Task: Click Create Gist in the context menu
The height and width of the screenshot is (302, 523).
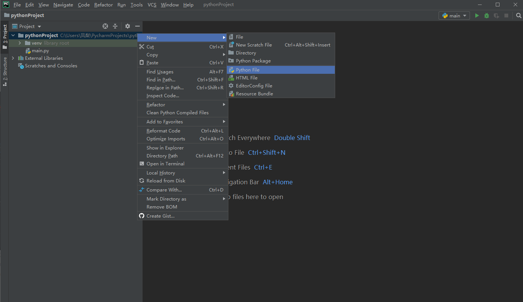Action: (x=159, y=216)
